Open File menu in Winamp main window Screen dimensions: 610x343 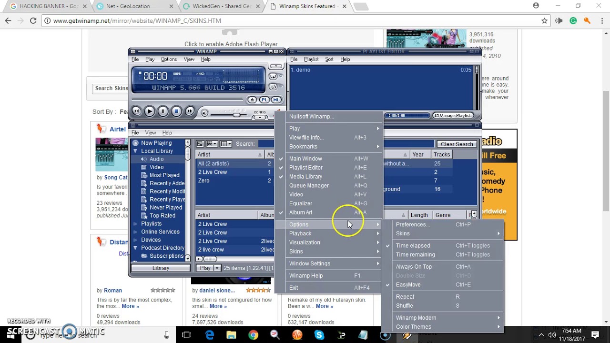(135, 60)
